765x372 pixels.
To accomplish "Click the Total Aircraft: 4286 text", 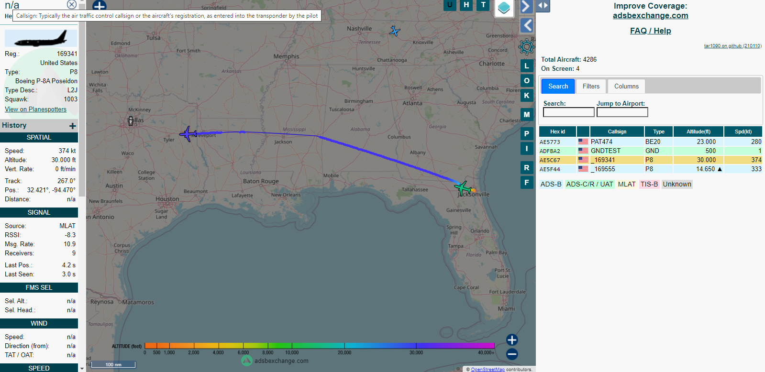I will [569, 60].
